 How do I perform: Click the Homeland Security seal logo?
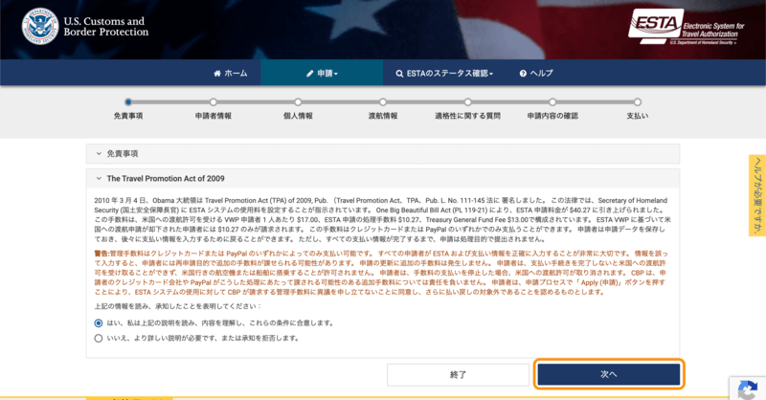click(x=39, y=27)
